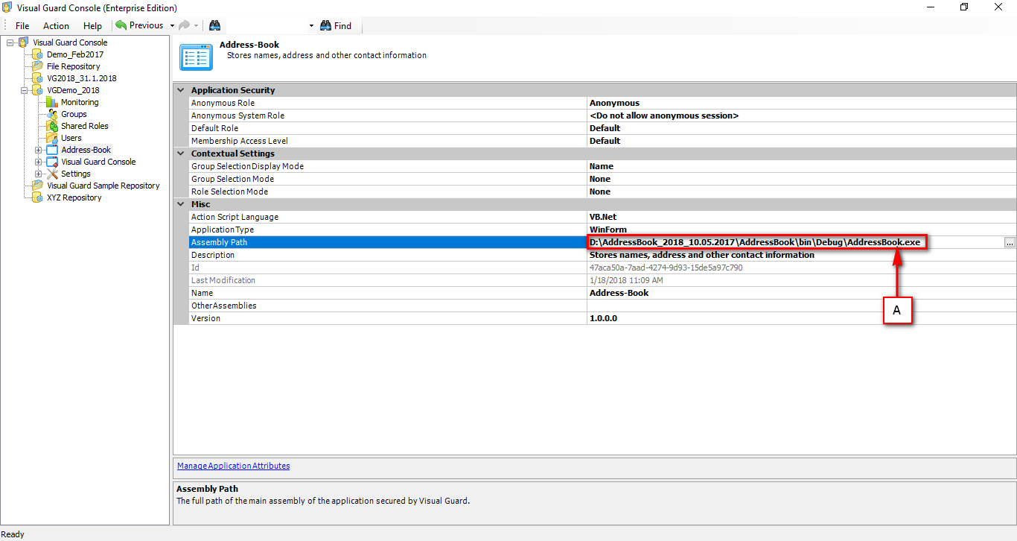Click the Assembly Path browse ellipsis button
This screenshot has width=1017, height=541.
(1010, 241)
